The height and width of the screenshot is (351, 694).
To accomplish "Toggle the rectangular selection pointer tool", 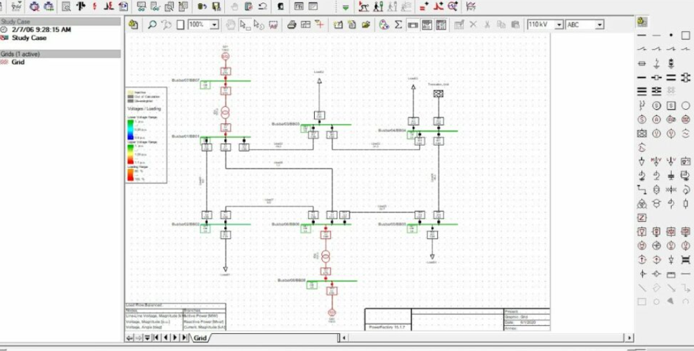I will click(x=244, y=25).
